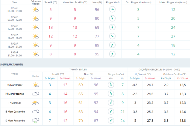Viewport: 190px width, 126px height.
Task: Select the Maks. Rüzgar Hızı column header
Action: click(172, 2)
